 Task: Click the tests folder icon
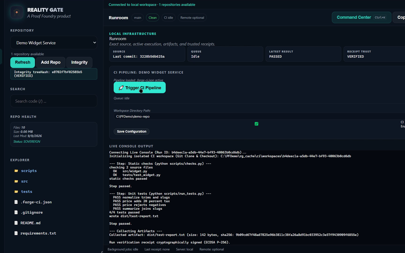(x=16, y=192)
